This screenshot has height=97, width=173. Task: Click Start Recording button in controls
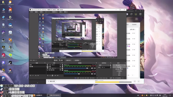(119, 67)
